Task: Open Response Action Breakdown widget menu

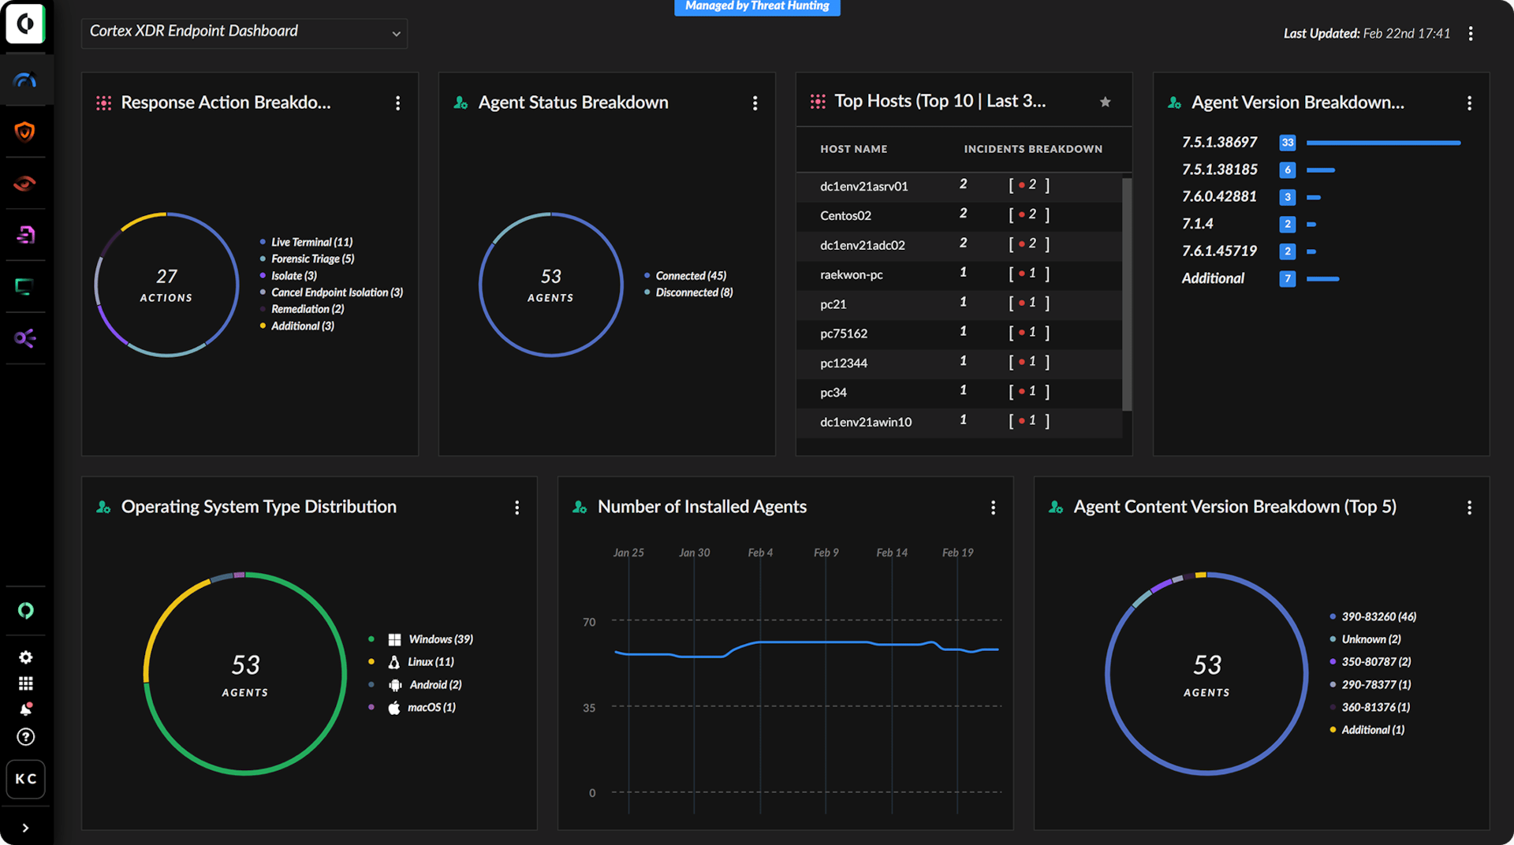Action: tap(397, 103)
